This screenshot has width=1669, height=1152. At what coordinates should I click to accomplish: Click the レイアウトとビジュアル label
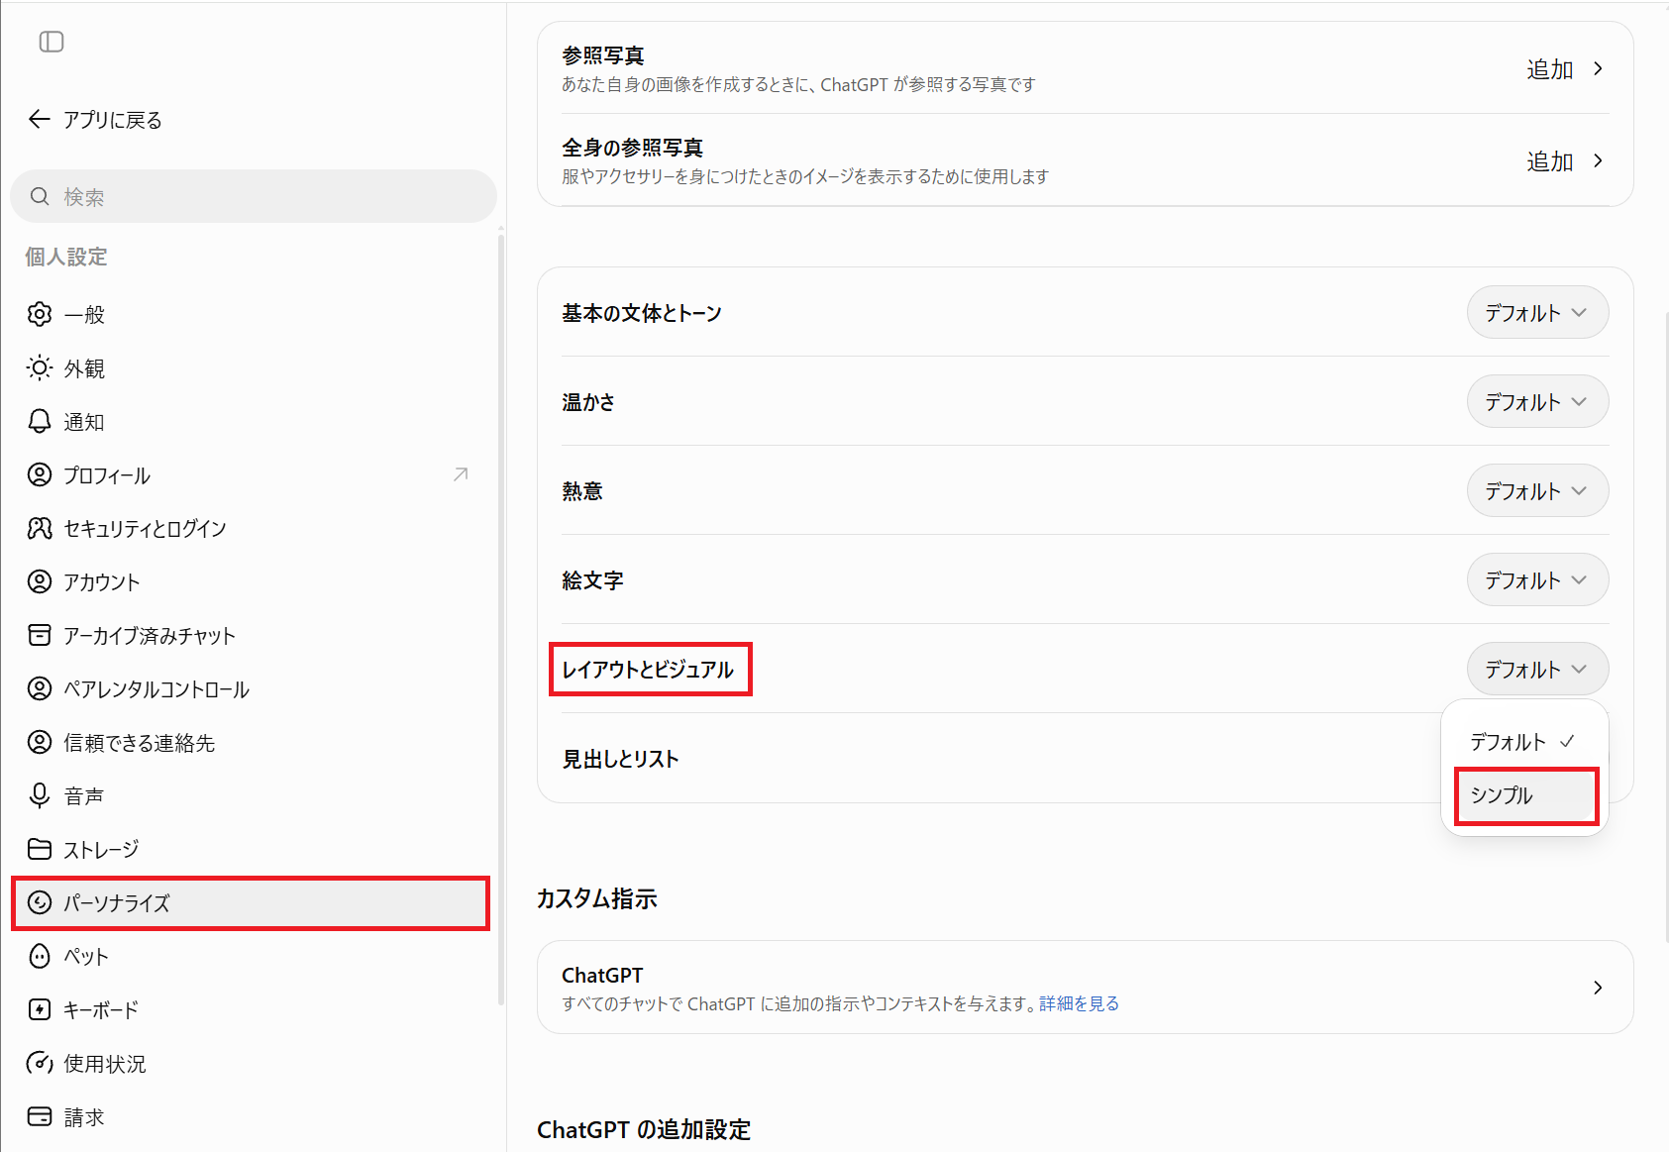[648, 670]
